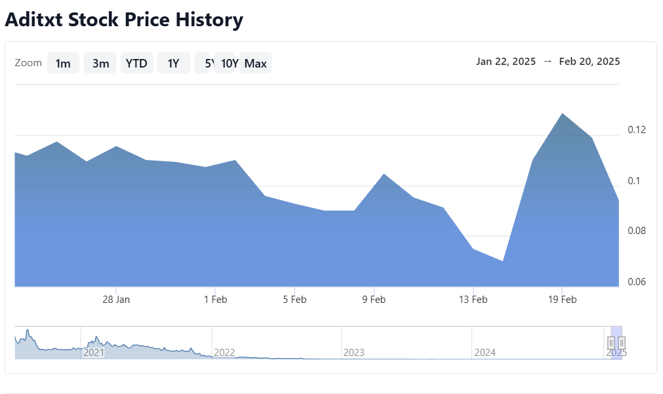The image size is (663, 394).
Task: Click the end date Feb 20, 2025
Action: 590,62
